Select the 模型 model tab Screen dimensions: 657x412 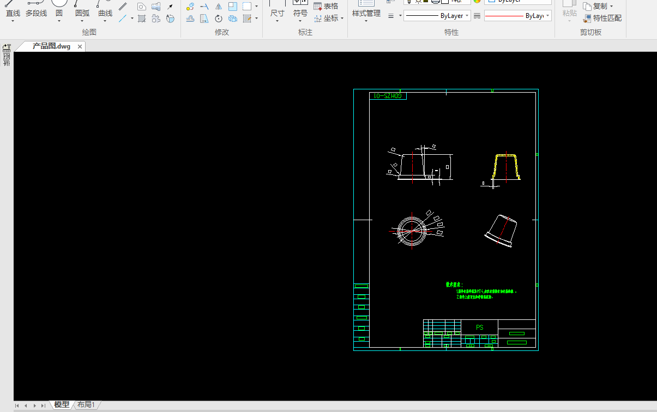click(x=62, y=405)
